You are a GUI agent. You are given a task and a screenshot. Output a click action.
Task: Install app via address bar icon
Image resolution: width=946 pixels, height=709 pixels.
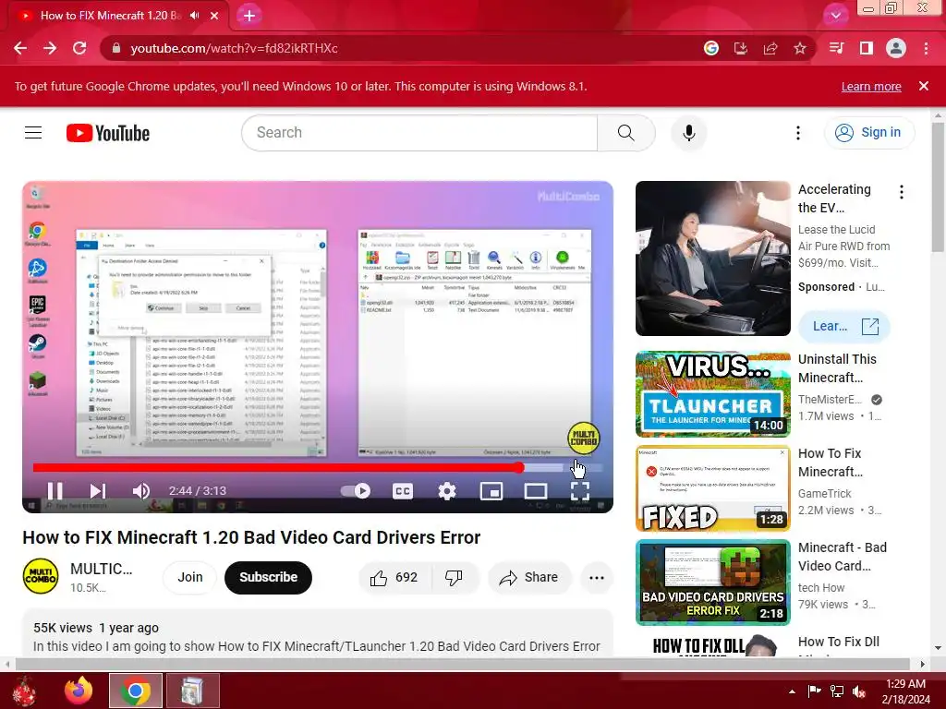coord(741,48)
